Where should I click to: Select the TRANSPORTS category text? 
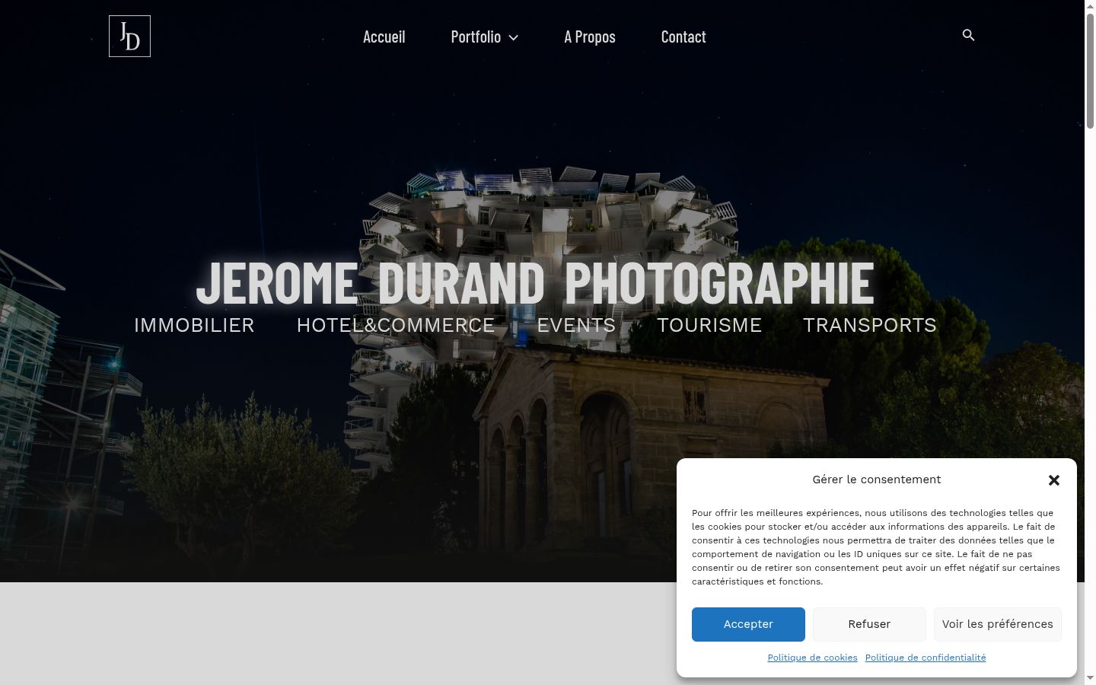[870, 325]
